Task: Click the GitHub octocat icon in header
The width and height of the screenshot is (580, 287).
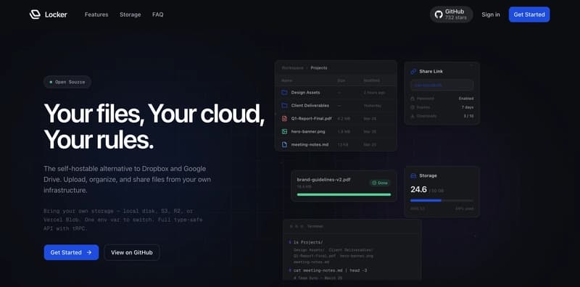Action: [439, 14]
